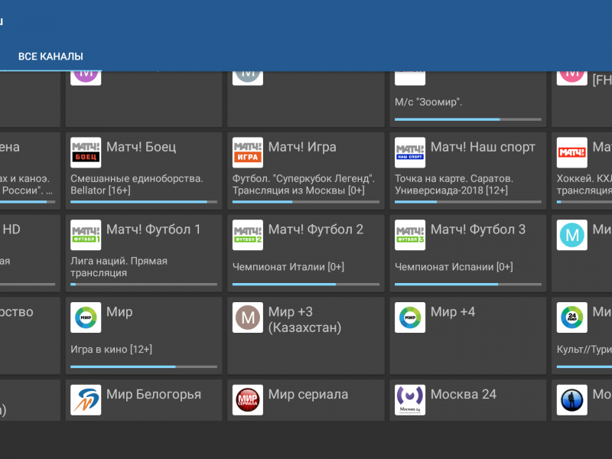Click the Мир +3 (Казахстан) letter icon

click(248, 317)
